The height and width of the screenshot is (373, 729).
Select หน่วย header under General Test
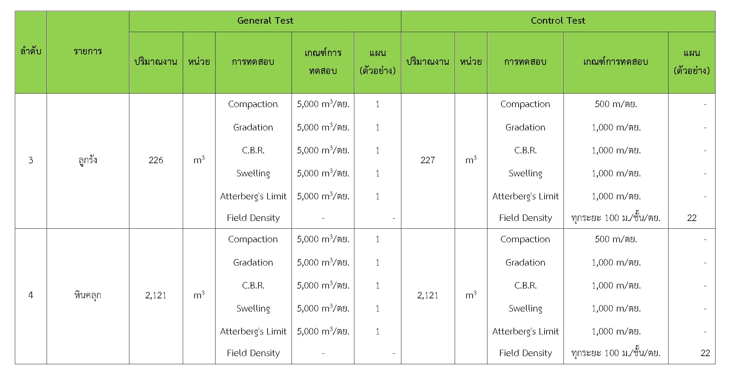199,62
